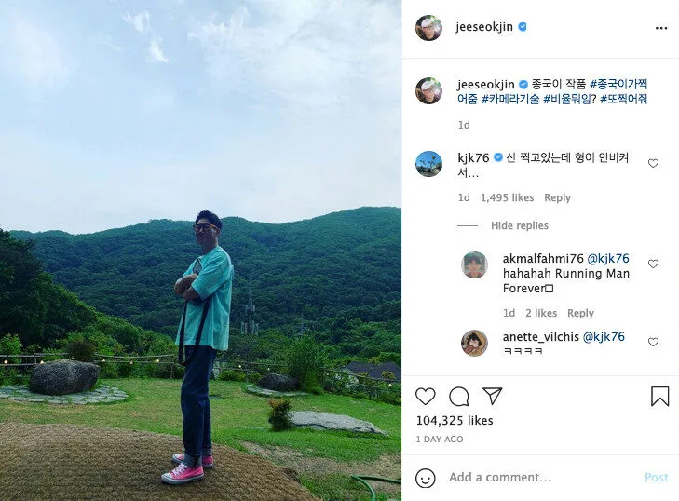
Task: Click the Post button
Action: [x=656, y=478]
